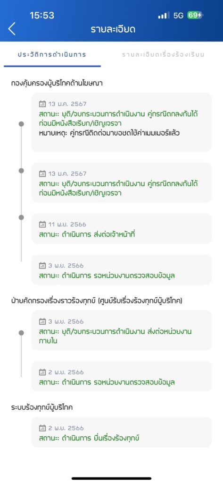Tap the home indicator bar at bottom
Viewport: 223px width, 484px height.
coord(111,478)
